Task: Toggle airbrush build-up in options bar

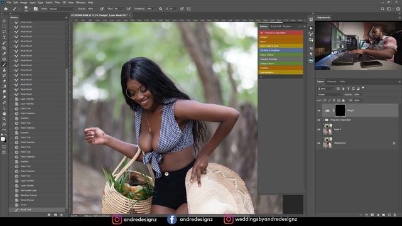Action: click(x=128, y=9)
